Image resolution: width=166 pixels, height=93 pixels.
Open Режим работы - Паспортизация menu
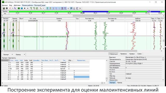click(34, 5)
